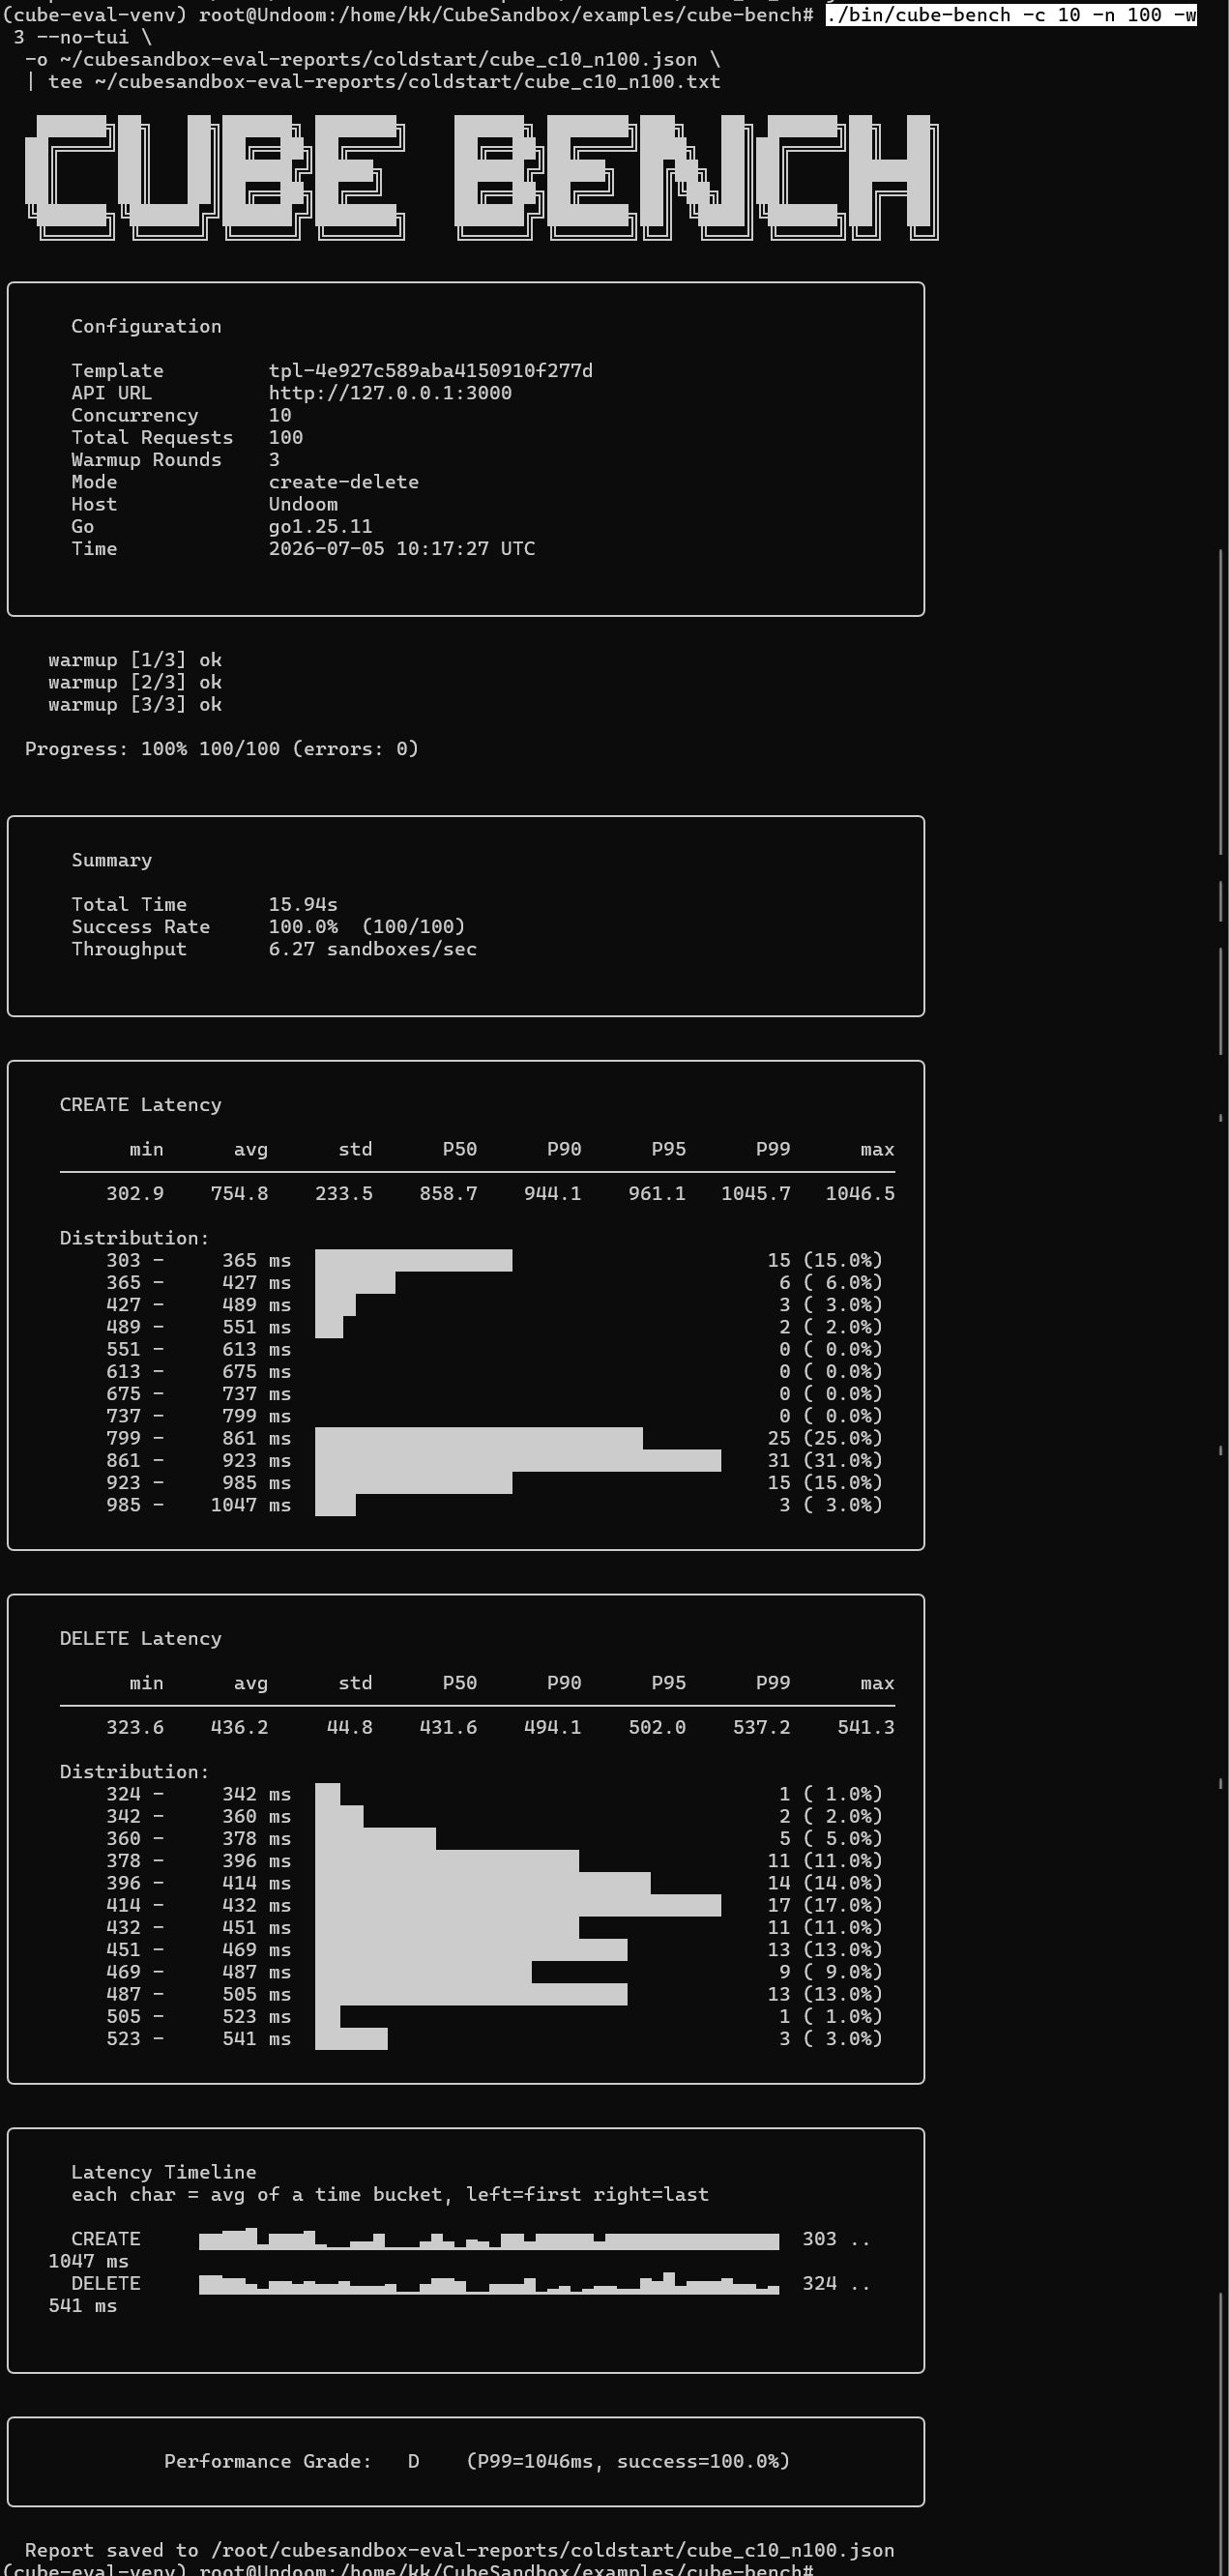This screenshot has height=2576, width=1229.
Task: Click the highlighted ./bin/cube-bench command text
Action: click(1011, 15)
